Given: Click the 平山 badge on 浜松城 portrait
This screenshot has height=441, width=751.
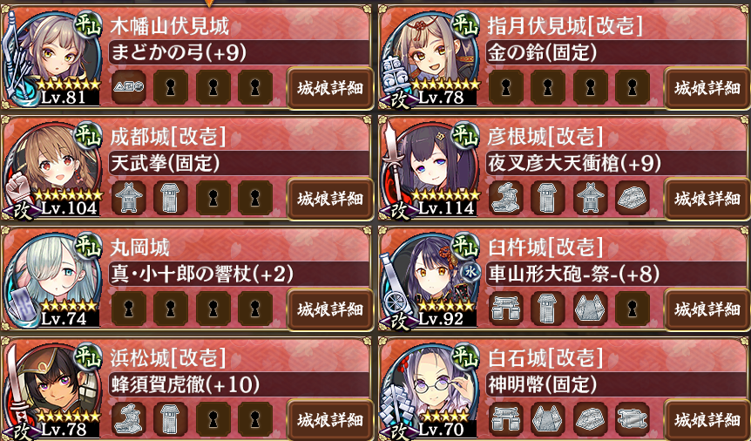Looking at the screenshot, I should (88, 357).
